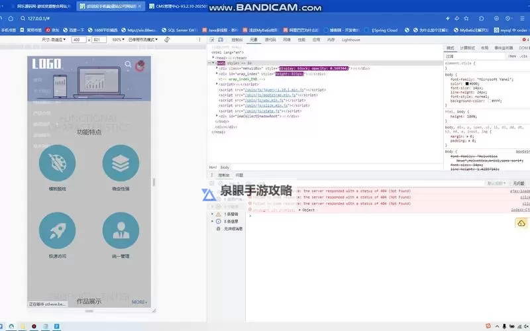Click the no verbose messages bug icon row
This screenshot has width=530, height=331.
(x=229, y=228)
